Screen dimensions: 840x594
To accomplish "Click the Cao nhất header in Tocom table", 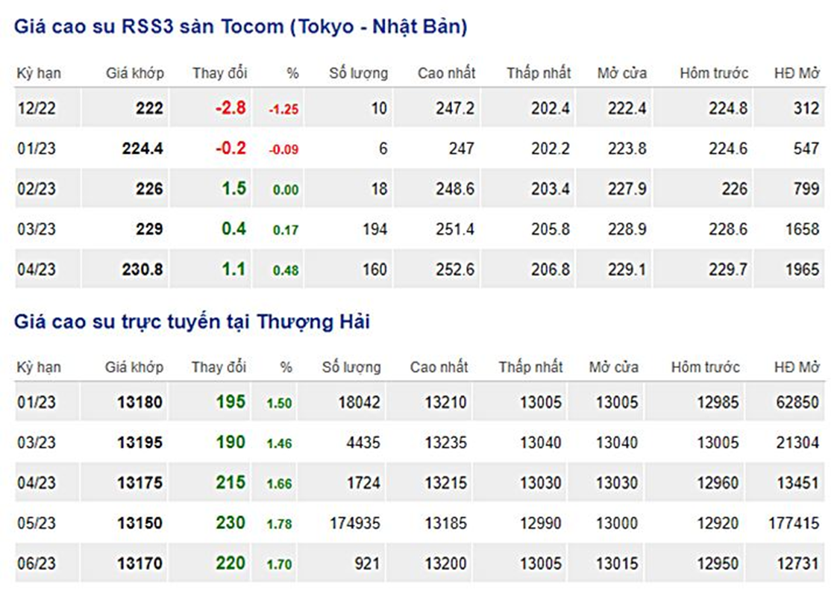I will coord(446,73).
